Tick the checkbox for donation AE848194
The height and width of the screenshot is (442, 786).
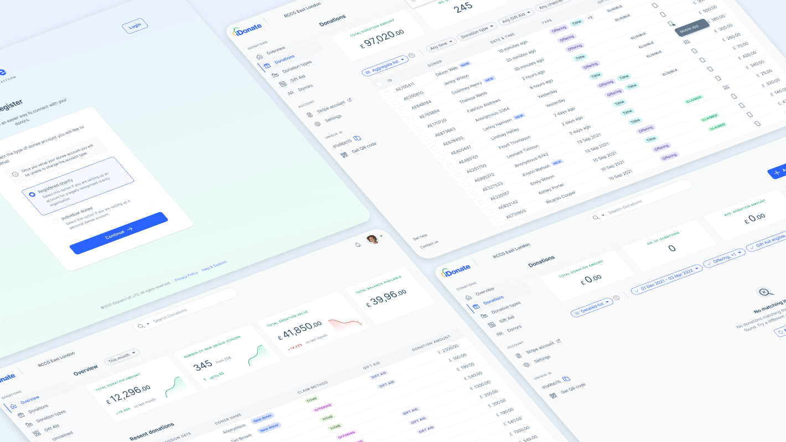pos(403,111)
